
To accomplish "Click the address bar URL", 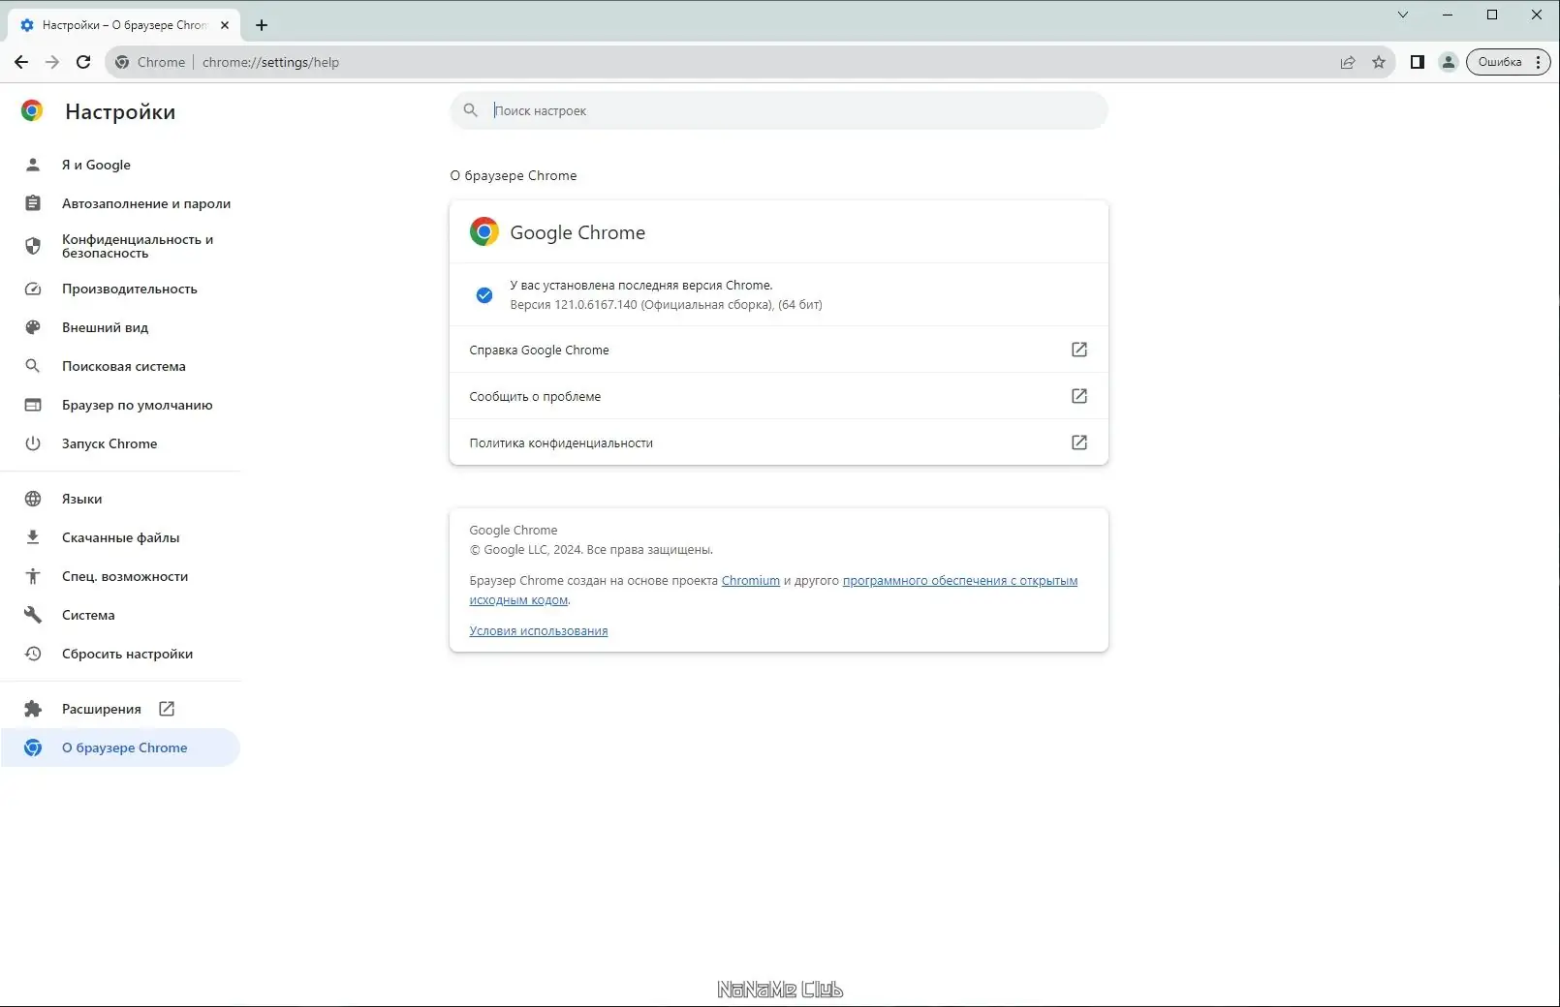I will click(x=270, y=62).
